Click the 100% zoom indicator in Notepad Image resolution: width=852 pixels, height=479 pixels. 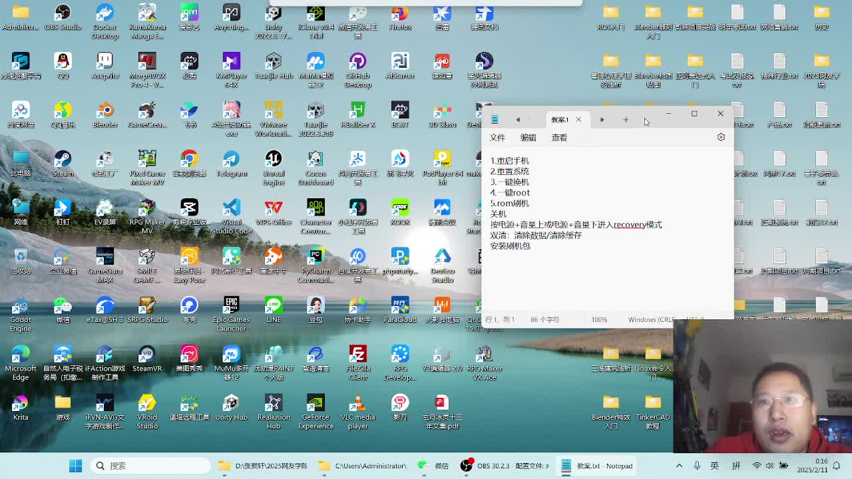tap(599, 319)
